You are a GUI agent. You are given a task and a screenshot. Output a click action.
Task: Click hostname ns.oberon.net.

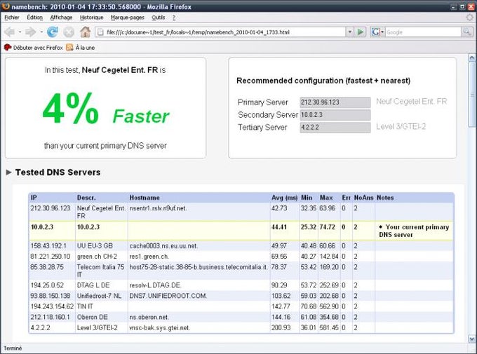pyautogui.click(x=149, y=318)
